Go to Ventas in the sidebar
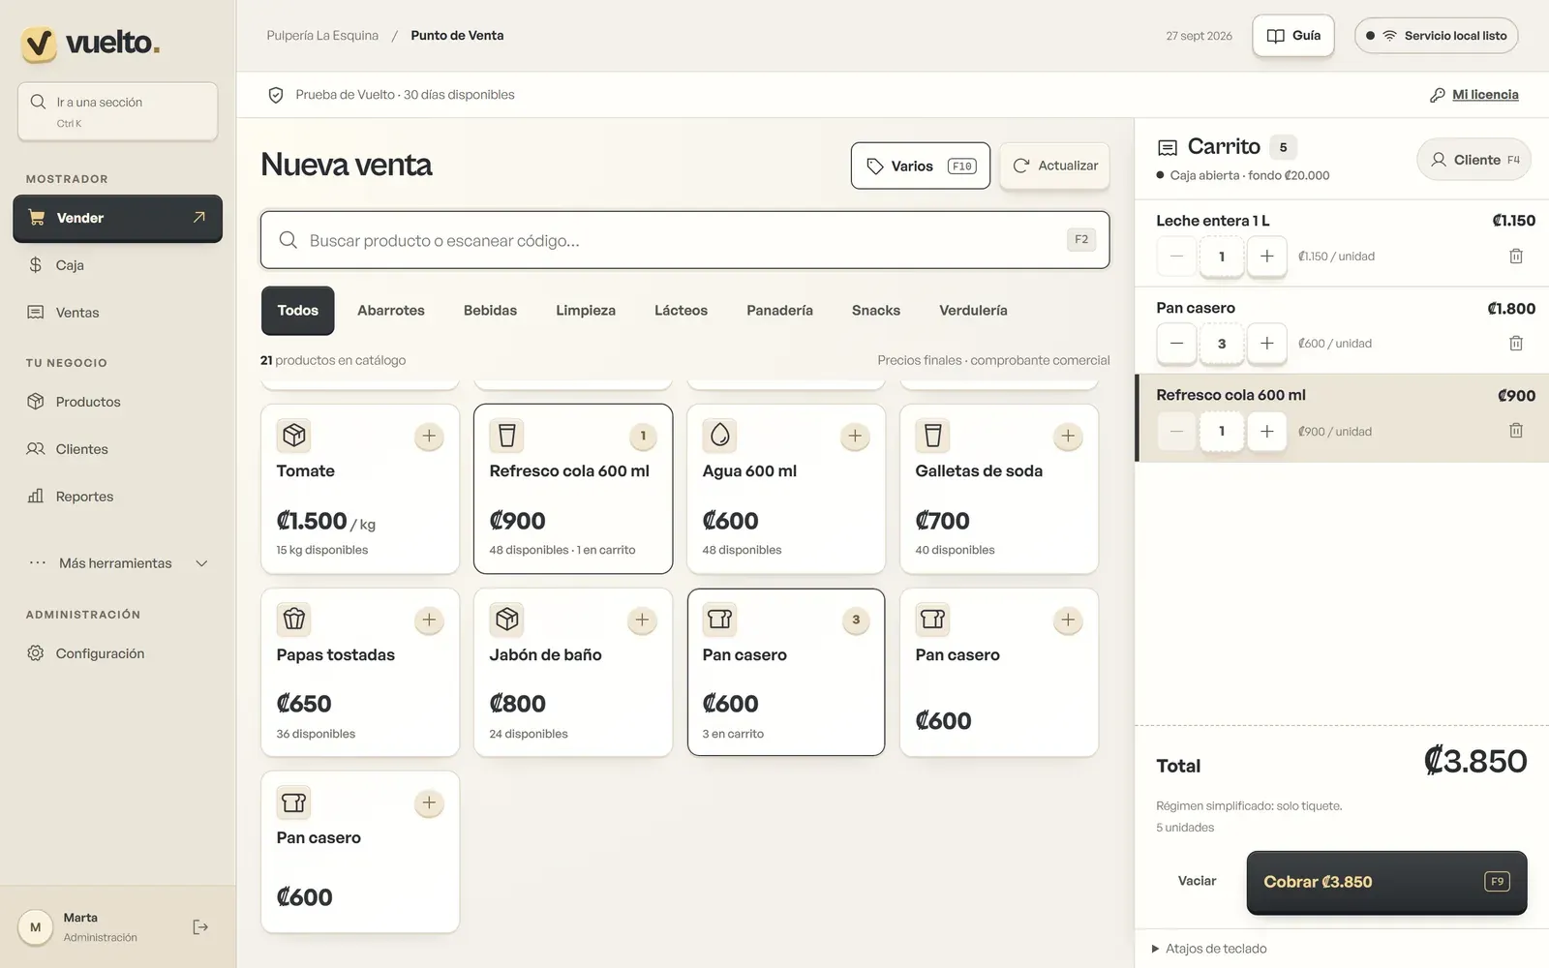The image size is (1549, 968). 118,313
